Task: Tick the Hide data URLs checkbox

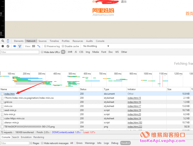Action: [x=42, y=52]
